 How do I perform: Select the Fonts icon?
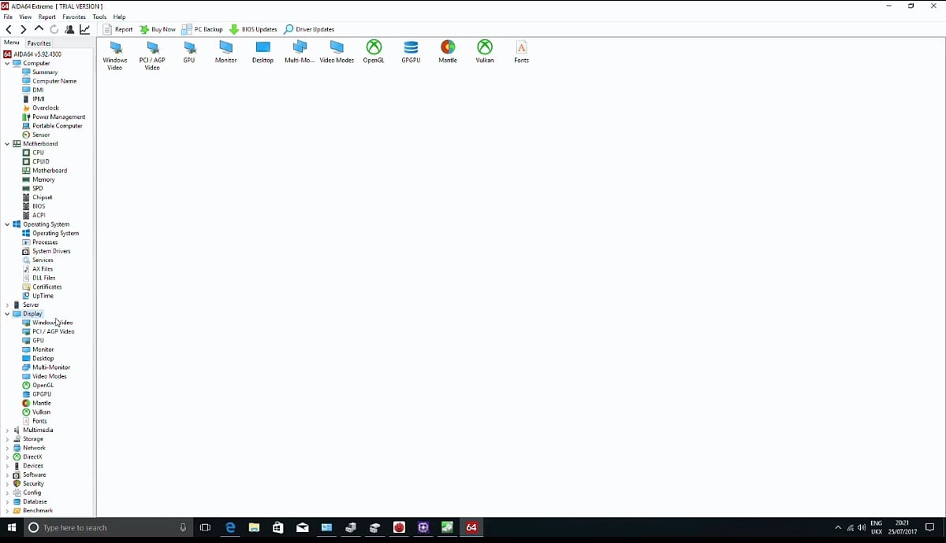pos(521,53)
